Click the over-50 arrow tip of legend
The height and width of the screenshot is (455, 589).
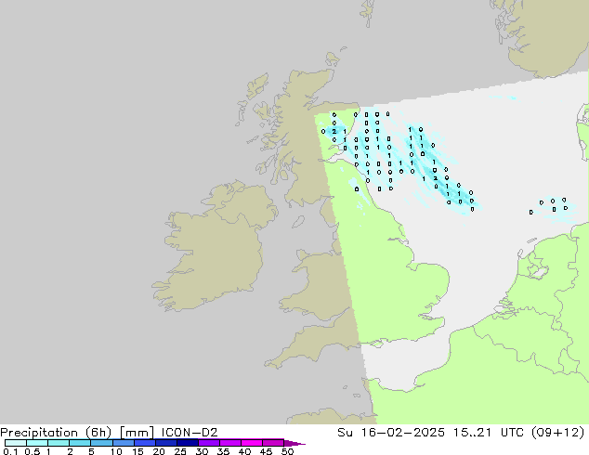(x=295, y=443)
